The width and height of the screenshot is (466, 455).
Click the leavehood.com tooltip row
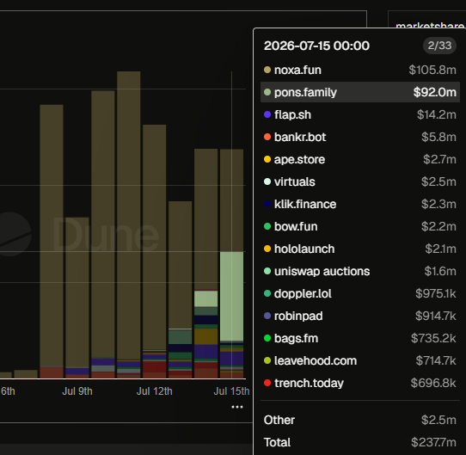360,360
